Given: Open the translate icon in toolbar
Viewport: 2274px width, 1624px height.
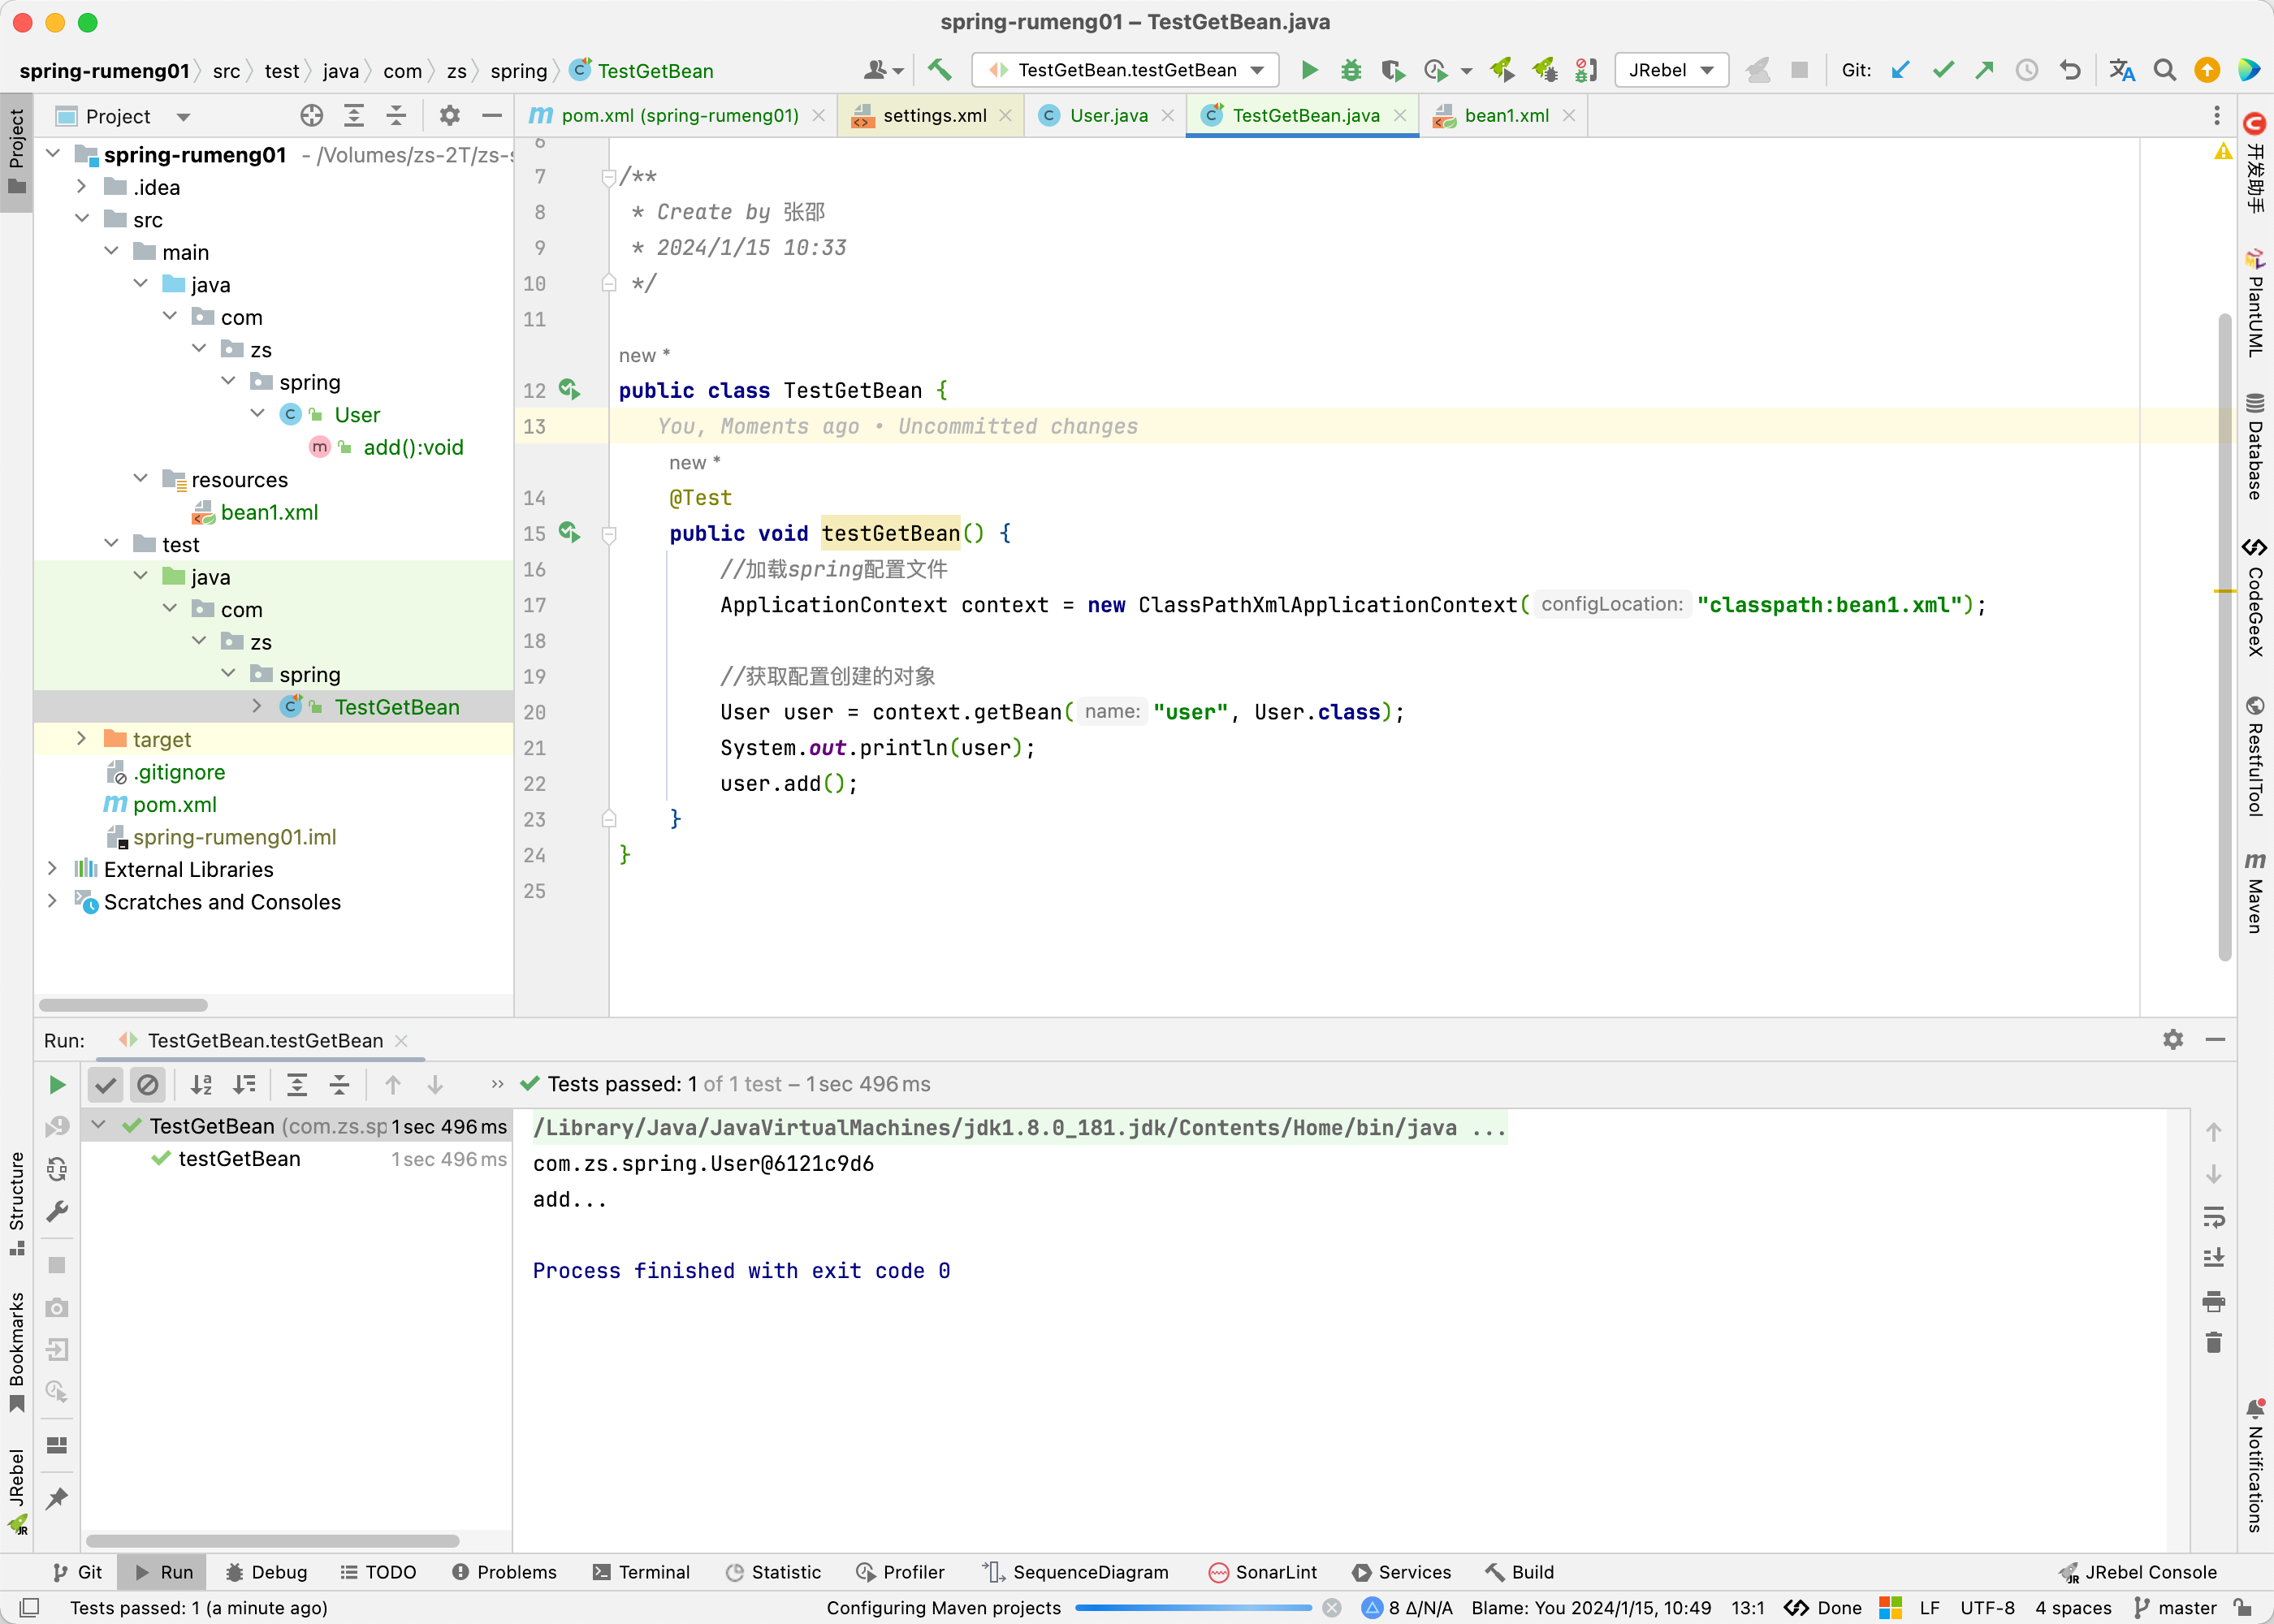Looking at the screenshot, I should [2122, 69].
